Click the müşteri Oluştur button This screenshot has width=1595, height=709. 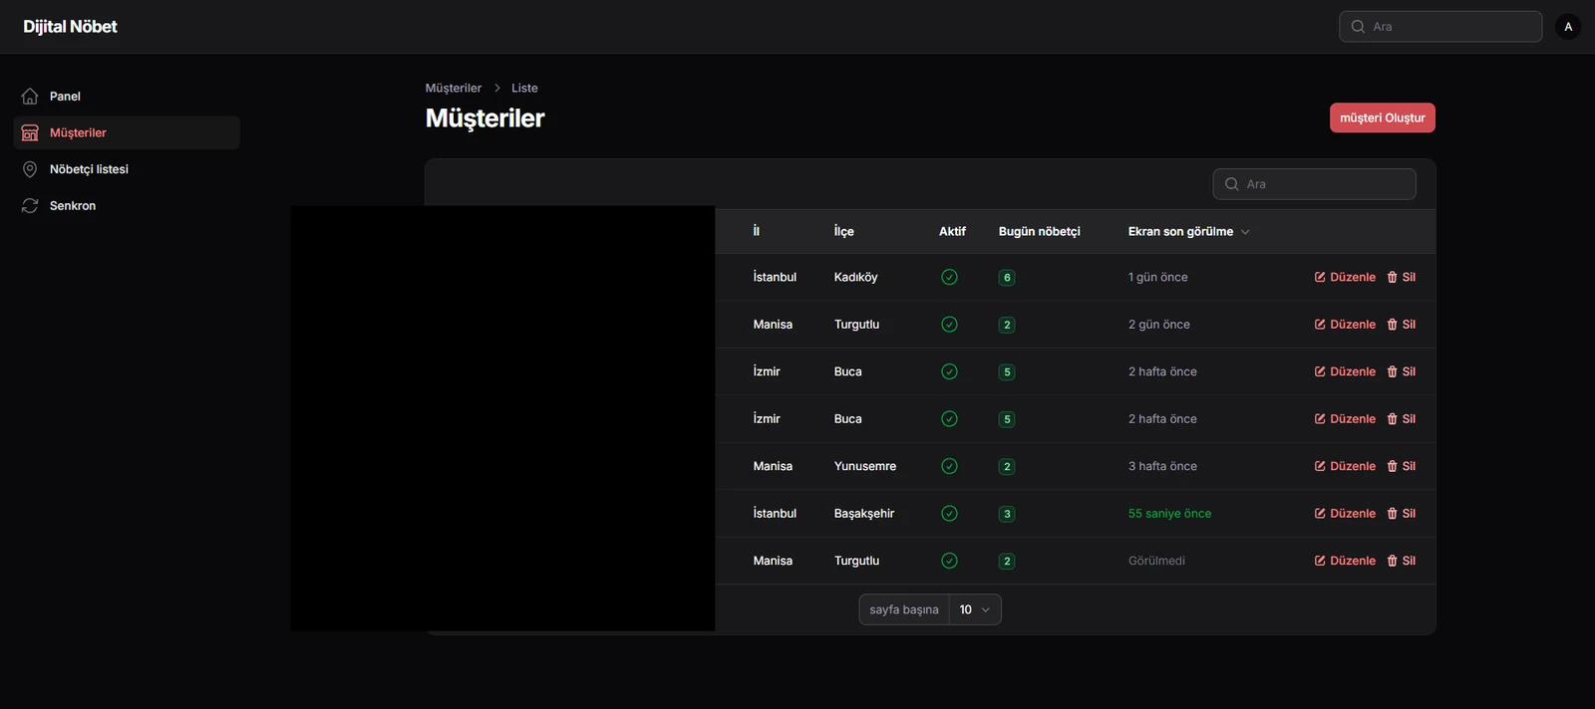tap(1383, 118)
